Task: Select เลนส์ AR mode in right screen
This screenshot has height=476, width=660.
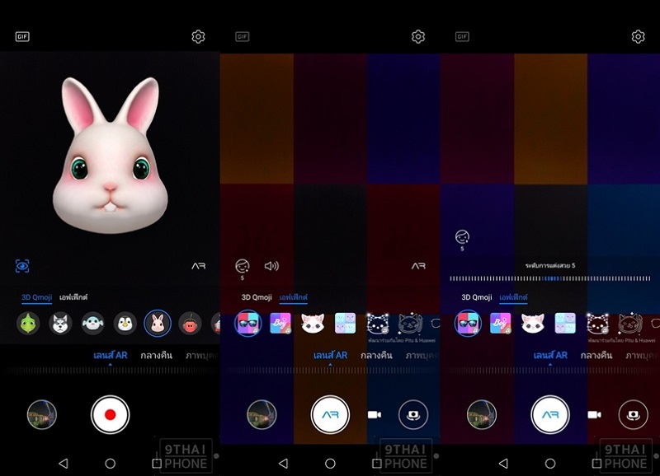Action: pyautogui.click(x=550, y=356)
